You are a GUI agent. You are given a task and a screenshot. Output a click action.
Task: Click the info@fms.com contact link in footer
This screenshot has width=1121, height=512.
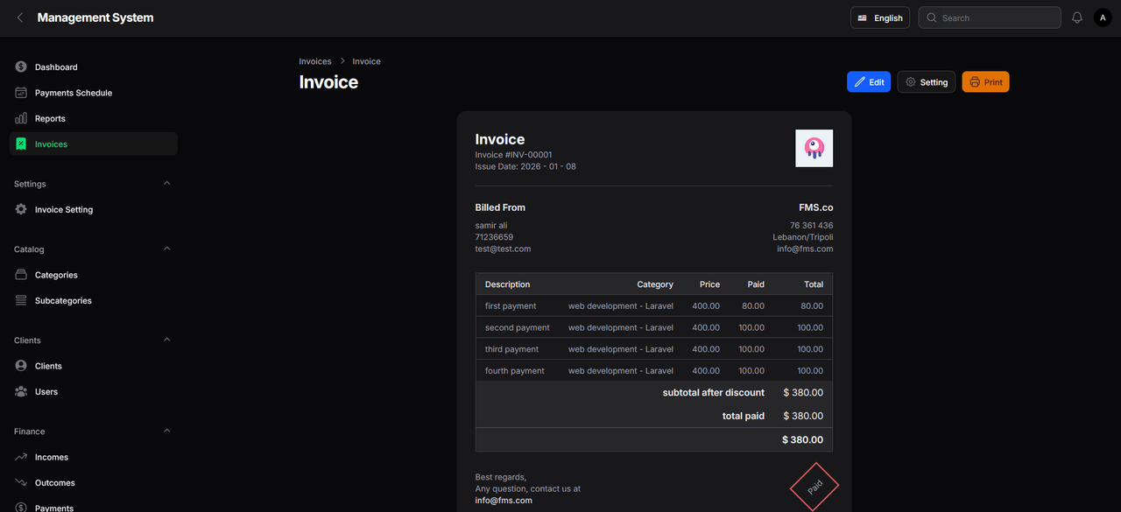click(504, 501)
